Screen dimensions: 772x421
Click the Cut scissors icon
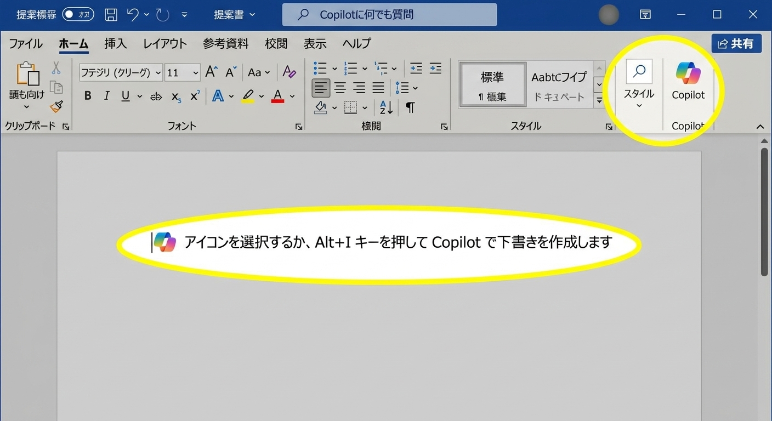(x=56, y=68)
